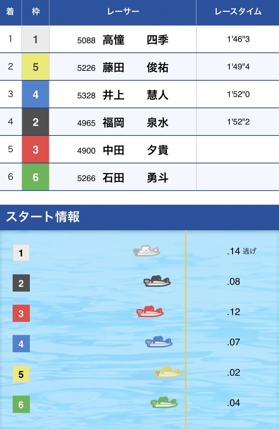Viewport: 279px width, 429px height.
Task: Click start lane number 6 green badge
Action: coord(21,405)
